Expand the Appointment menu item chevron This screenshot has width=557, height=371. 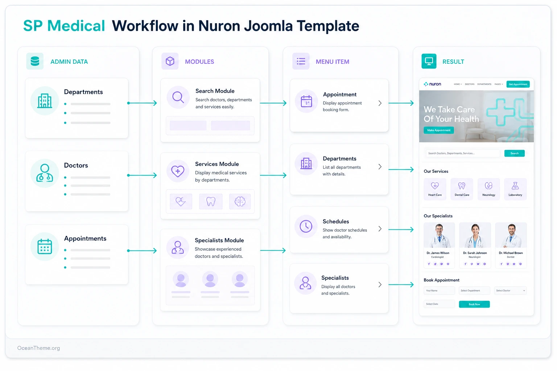[380, 103]
